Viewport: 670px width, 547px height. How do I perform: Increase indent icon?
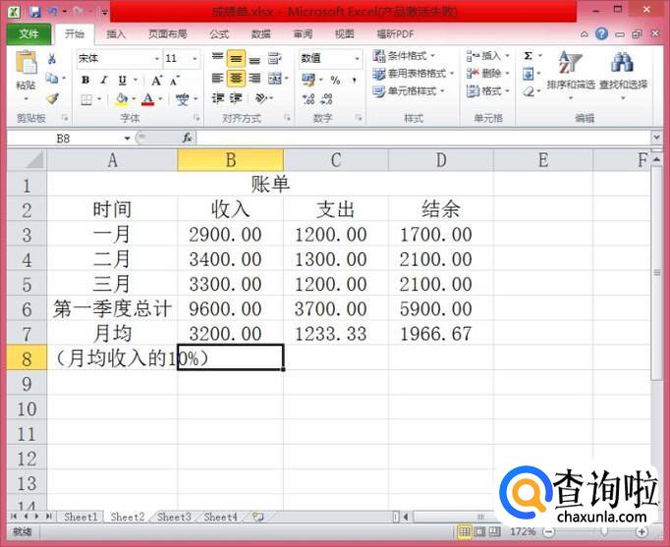point(236,98)
